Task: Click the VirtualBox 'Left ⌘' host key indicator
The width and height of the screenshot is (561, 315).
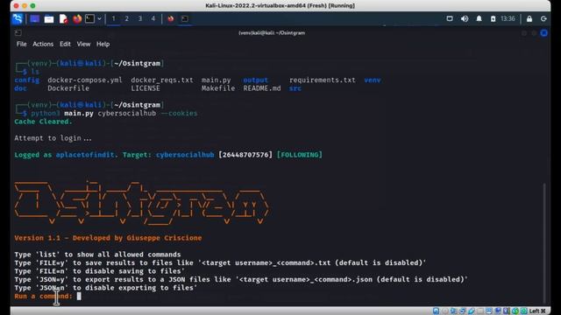Action: [x=537, y=311]
